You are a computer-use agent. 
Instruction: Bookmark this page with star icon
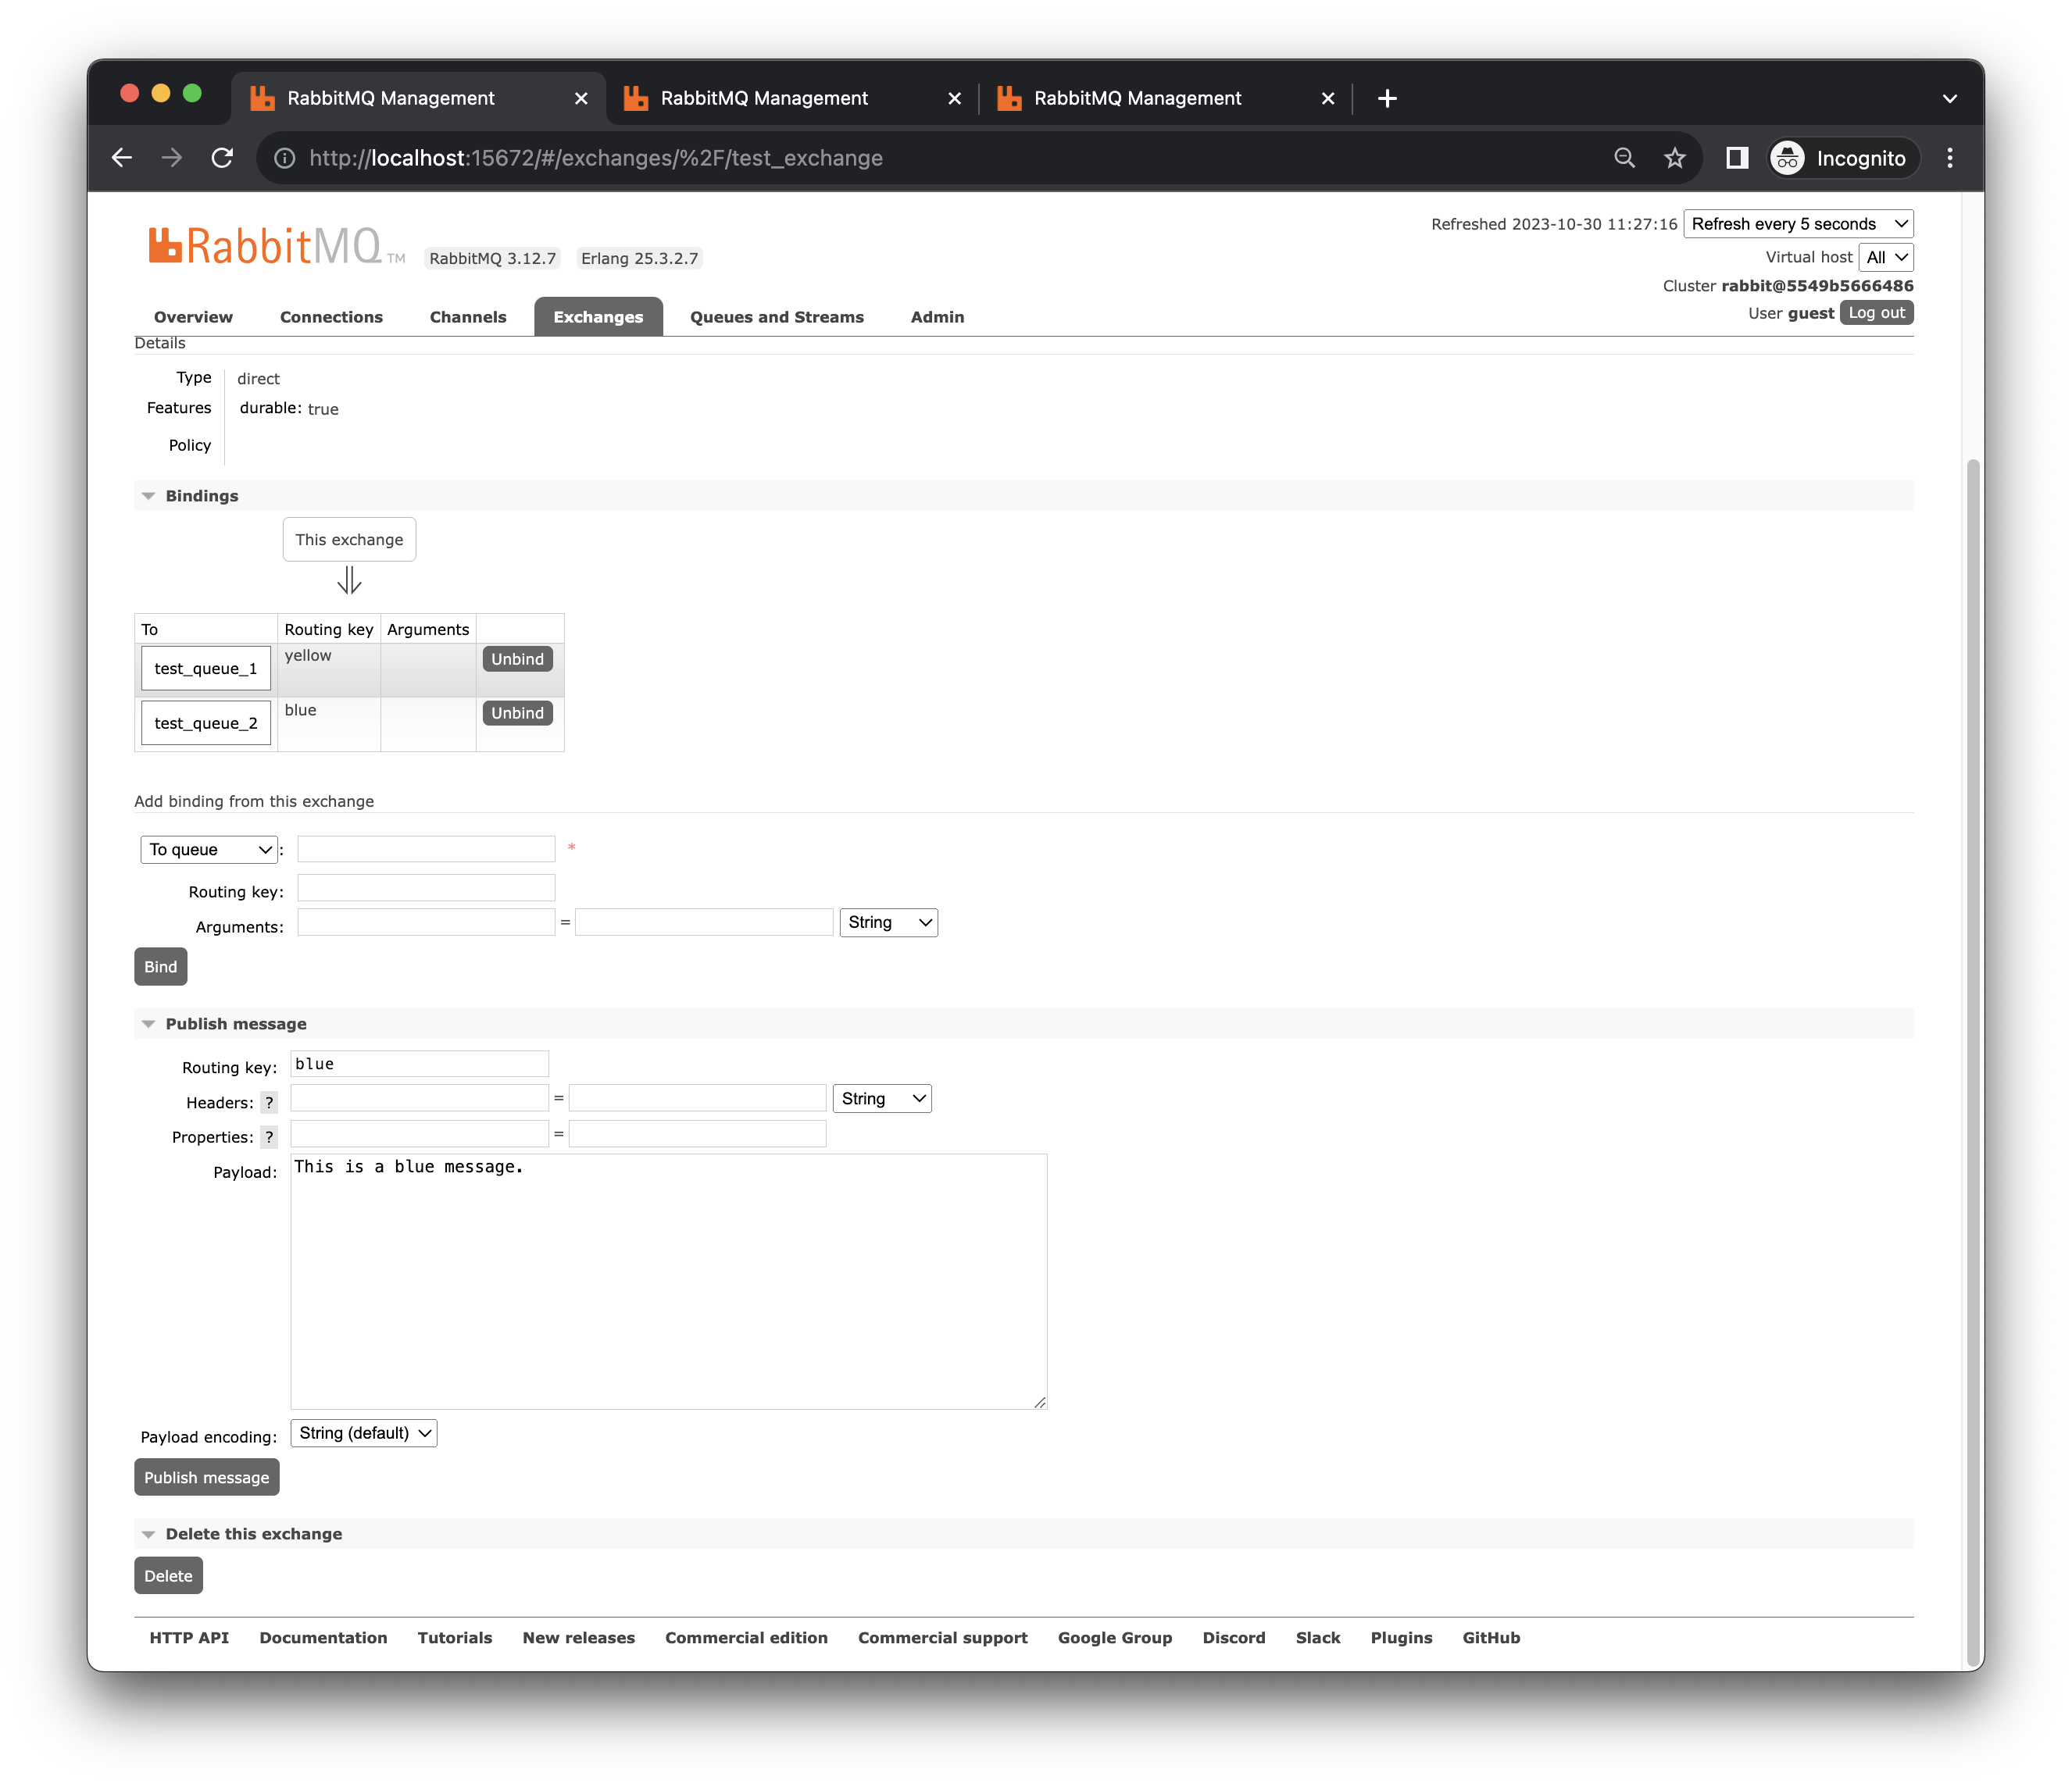click(x=1675, y=158)
